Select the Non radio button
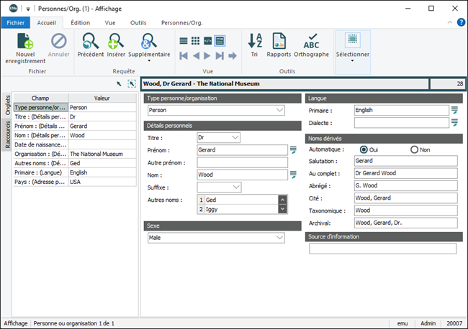Viewport: 468px width, 329px height. (414, 149)
